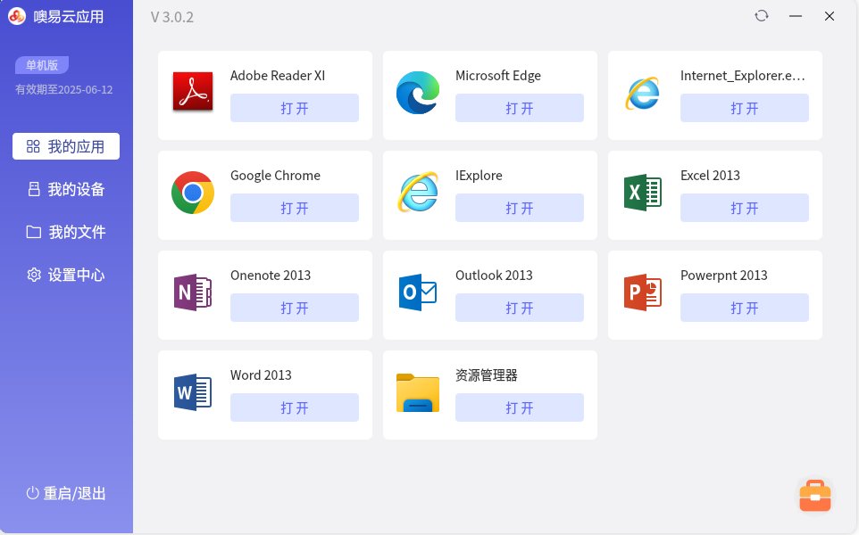859x535 pixels.
Task: Click the Adobe Reader XI app icon
Action: click(193, 92)
